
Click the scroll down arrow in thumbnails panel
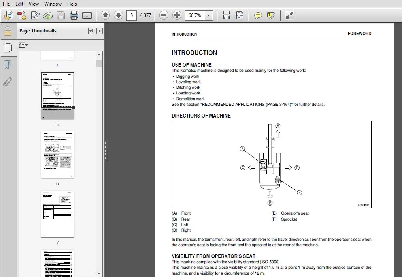coord(99,273)
